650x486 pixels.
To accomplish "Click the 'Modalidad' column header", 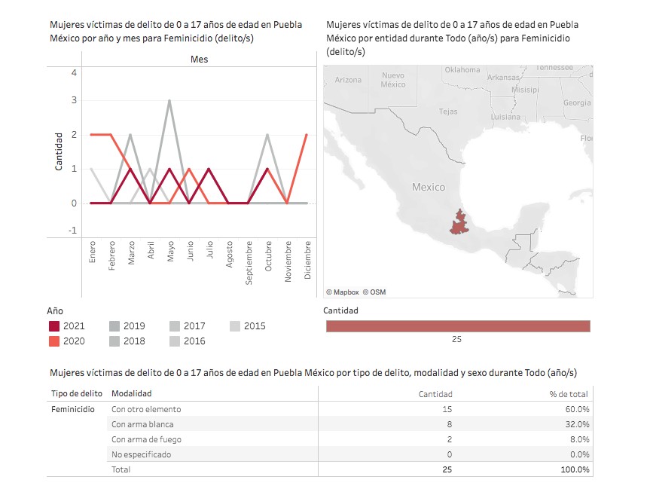I will click(131, 393).
